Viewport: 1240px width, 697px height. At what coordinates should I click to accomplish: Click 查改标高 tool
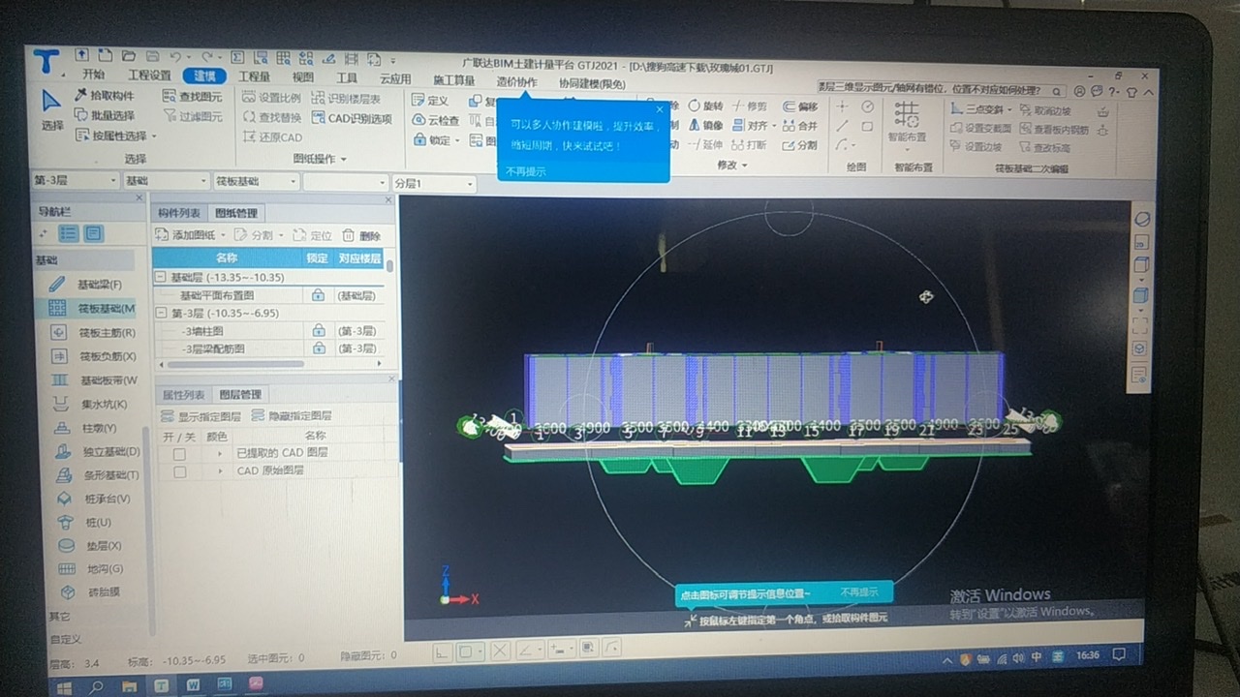1045,148
